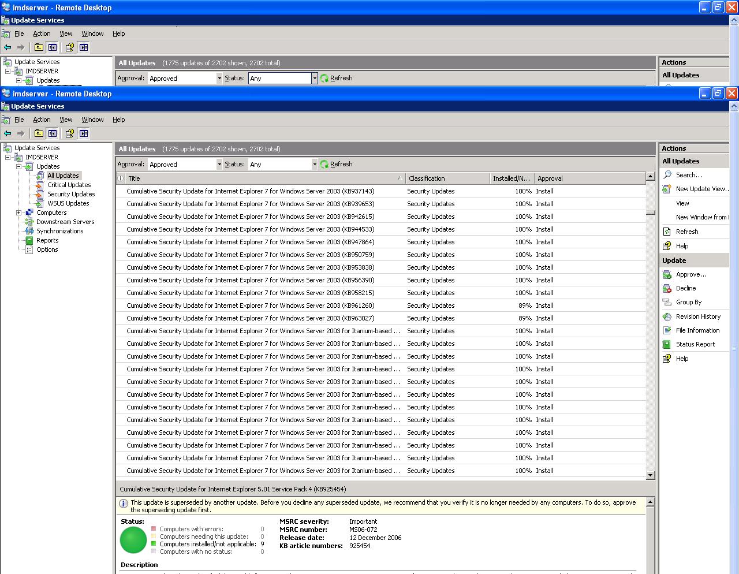Collapse IMDSERVER node in rear window tree
This screenshot has height=574, width=739.
[x=8, y=71]
